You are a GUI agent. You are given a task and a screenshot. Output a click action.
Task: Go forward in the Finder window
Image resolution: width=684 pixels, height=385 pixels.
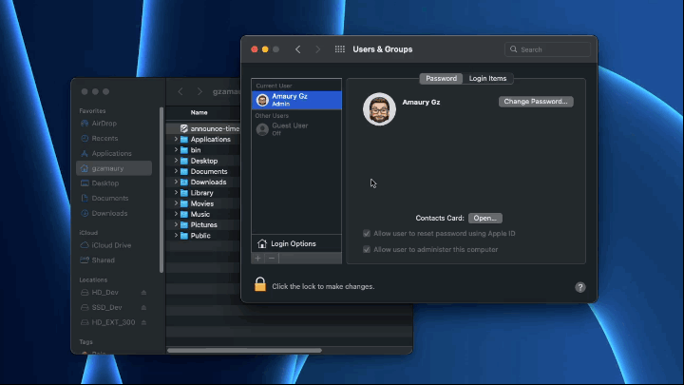[199, 91]
